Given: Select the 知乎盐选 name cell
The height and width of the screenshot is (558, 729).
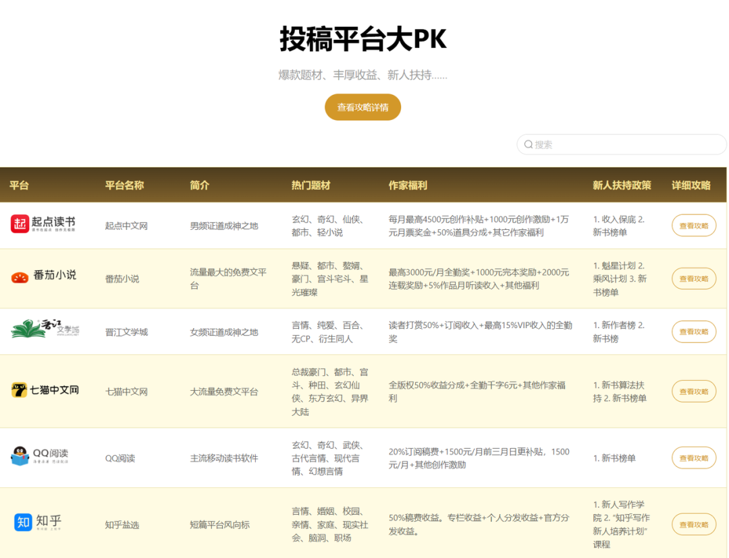Looking at the screenshot, I should (x=122, y=524).
